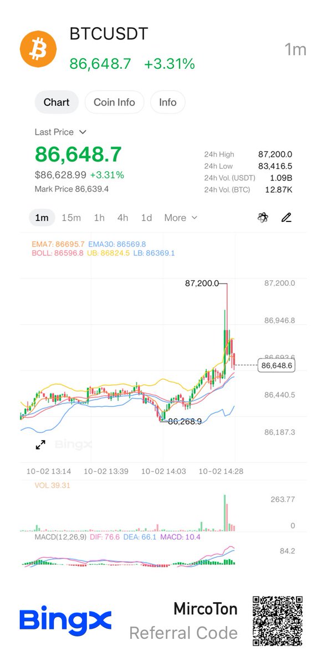Click the 24h High value 87,200.0
Image resolution: width=327 pixels, height=666 pixels.
[275, 154]
